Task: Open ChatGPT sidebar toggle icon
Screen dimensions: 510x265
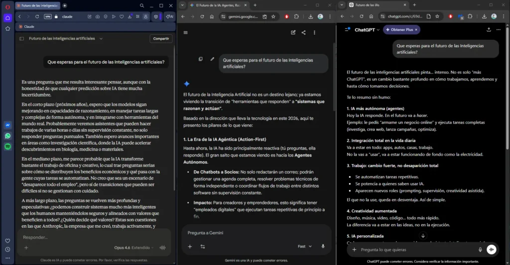Action: point(347,29)
